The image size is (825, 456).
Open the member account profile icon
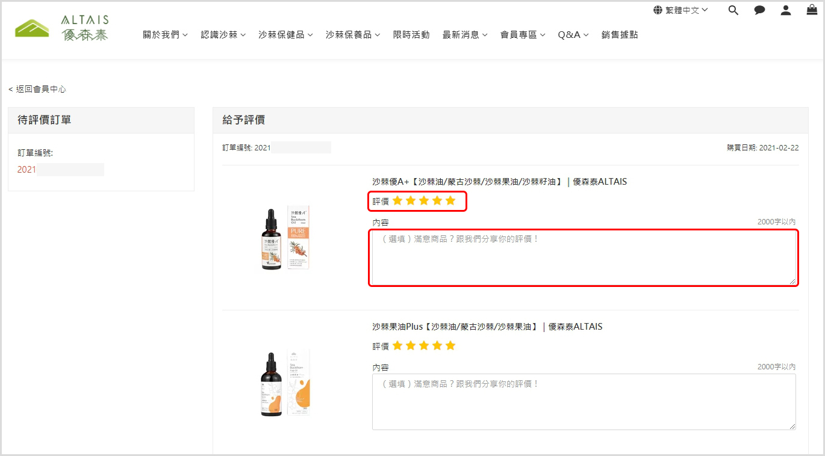[786, 10]
